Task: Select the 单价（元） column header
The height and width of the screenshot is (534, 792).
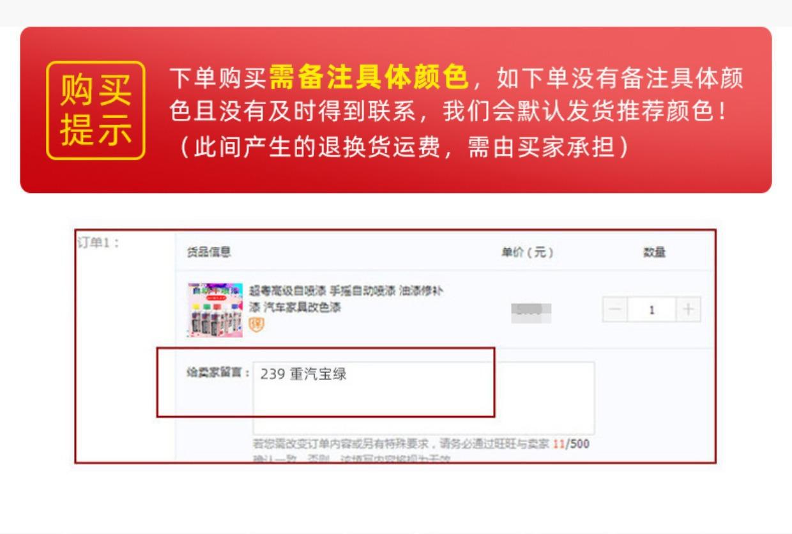Action: pyautogui.click(x=528, y=252)
